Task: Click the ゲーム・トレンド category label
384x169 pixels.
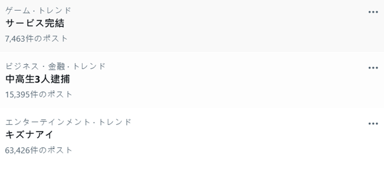Action: point(39,10)
